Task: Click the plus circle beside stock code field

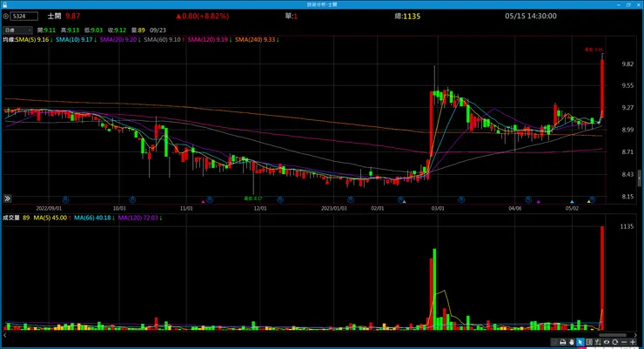Action: [6, 17]
